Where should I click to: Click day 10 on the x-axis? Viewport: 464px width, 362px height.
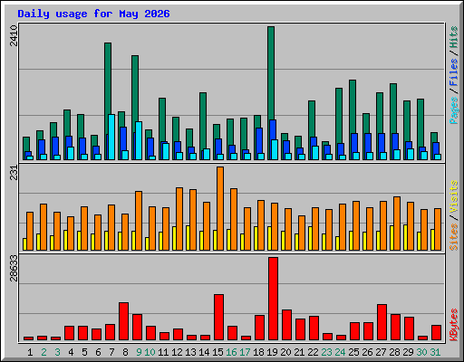click(150, 352)
